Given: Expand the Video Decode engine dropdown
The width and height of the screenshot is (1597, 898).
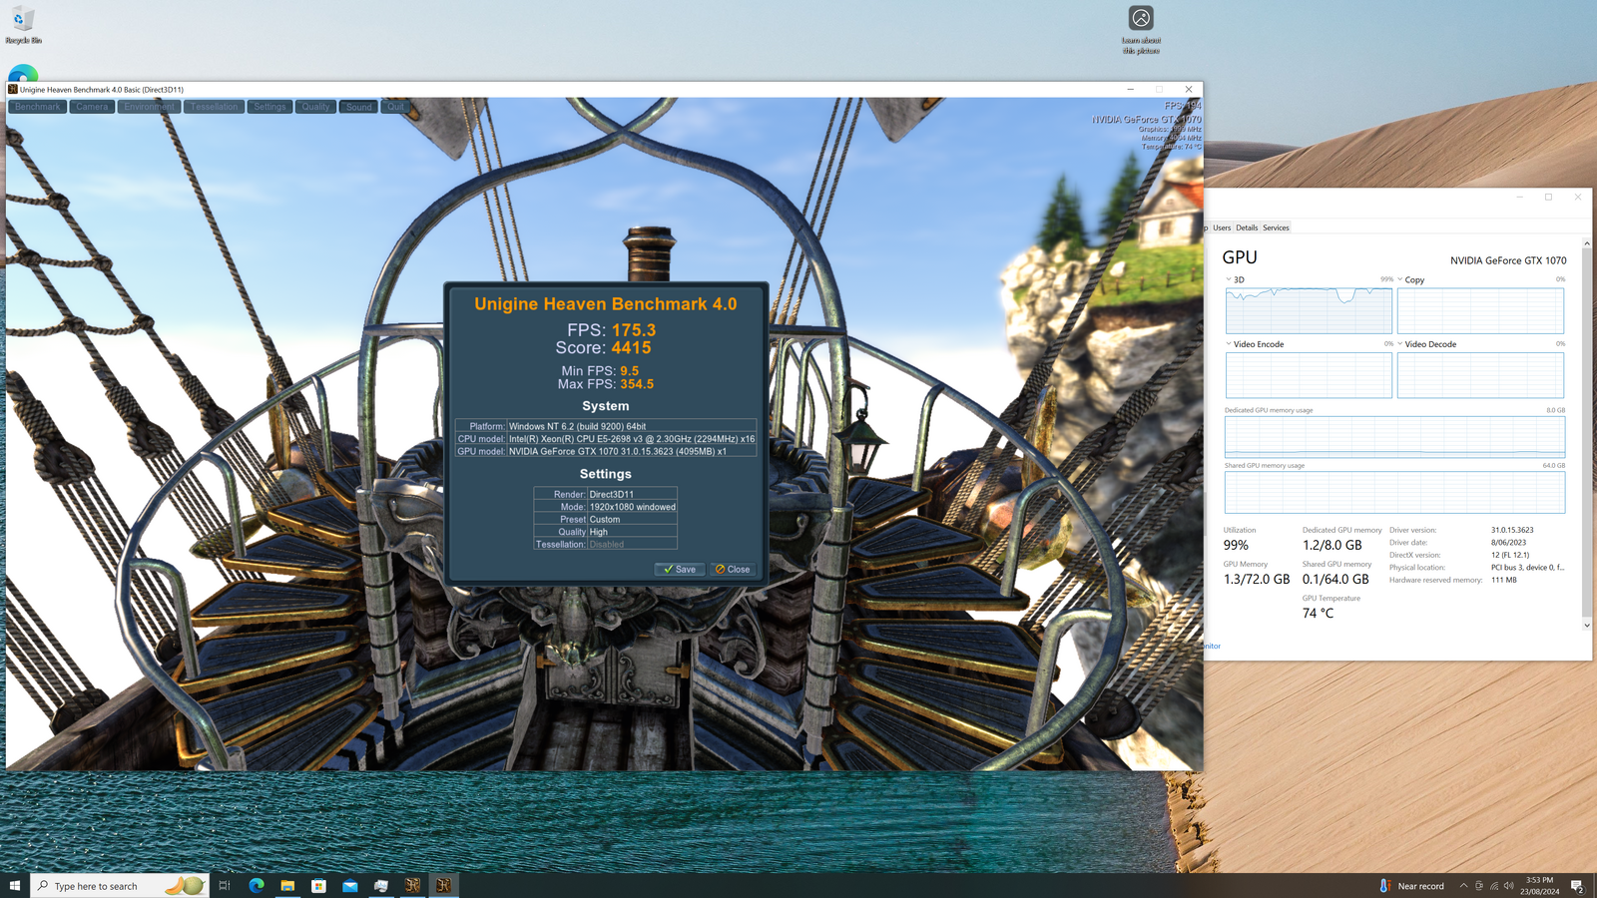Looking at the screenshot, I should [1400, 343].
